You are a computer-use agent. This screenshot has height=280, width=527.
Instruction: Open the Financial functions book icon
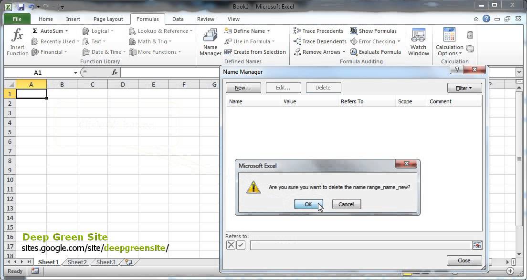pos(35,52)
